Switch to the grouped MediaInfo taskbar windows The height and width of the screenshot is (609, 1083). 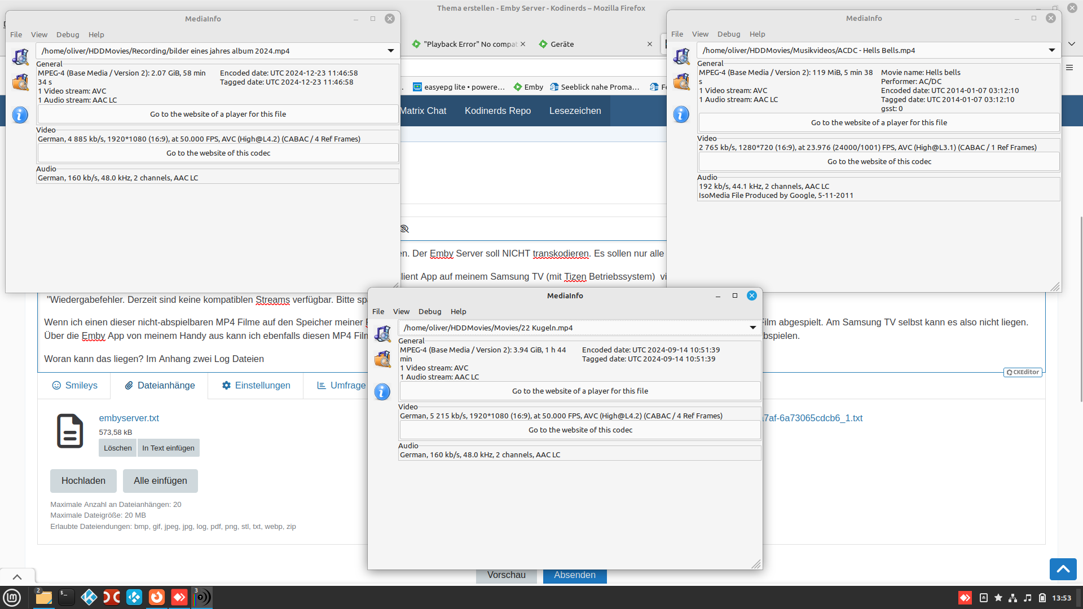(x=202, y=597)
